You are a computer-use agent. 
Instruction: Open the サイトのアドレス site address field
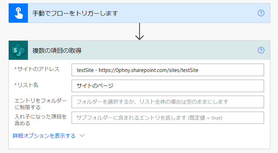(x=168, y=70)
